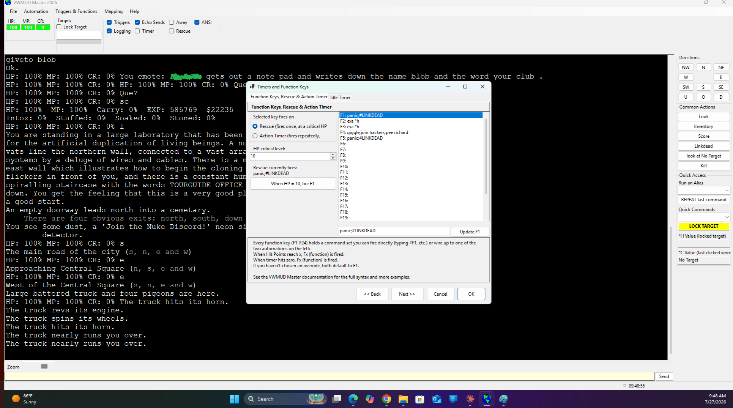Disable the Triggers checkbox
This screenshot has height=408, width=733.
(x=109, y=22)
